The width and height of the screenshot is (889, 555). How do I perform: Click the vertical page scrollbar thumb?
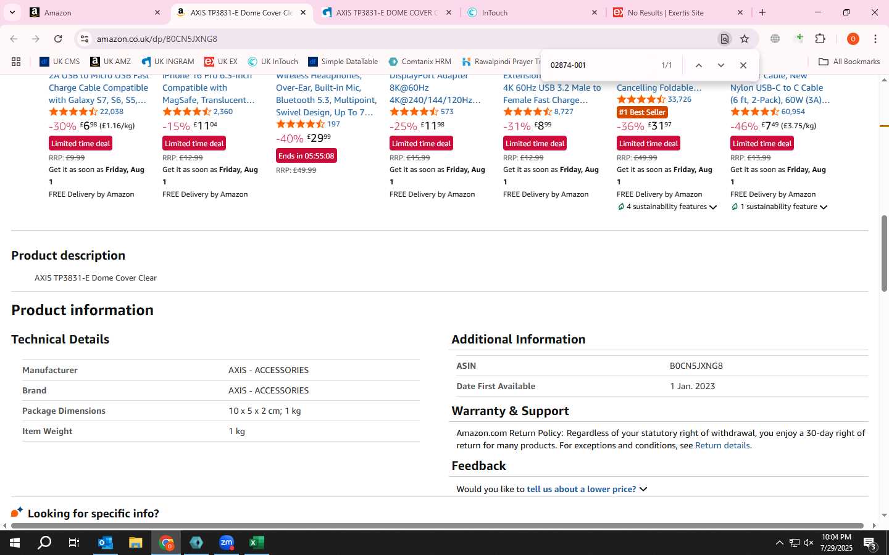point(884,253)
